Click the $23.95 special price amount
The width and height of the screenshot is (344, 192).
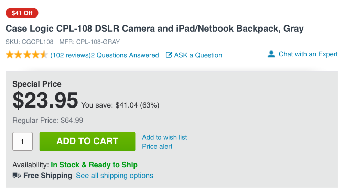45,100
